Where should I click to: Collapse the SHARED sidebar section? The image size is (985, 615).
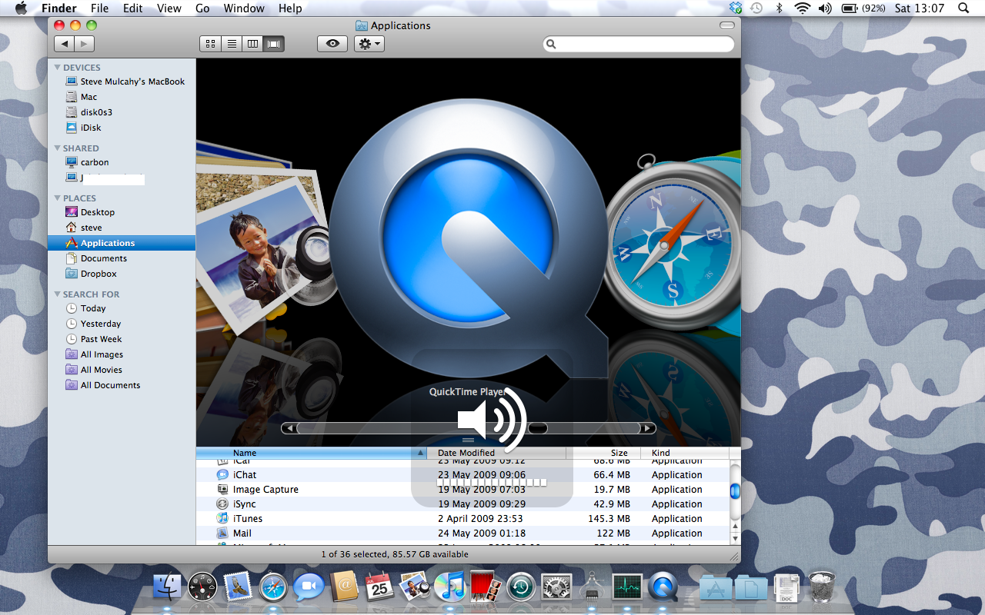57,148
